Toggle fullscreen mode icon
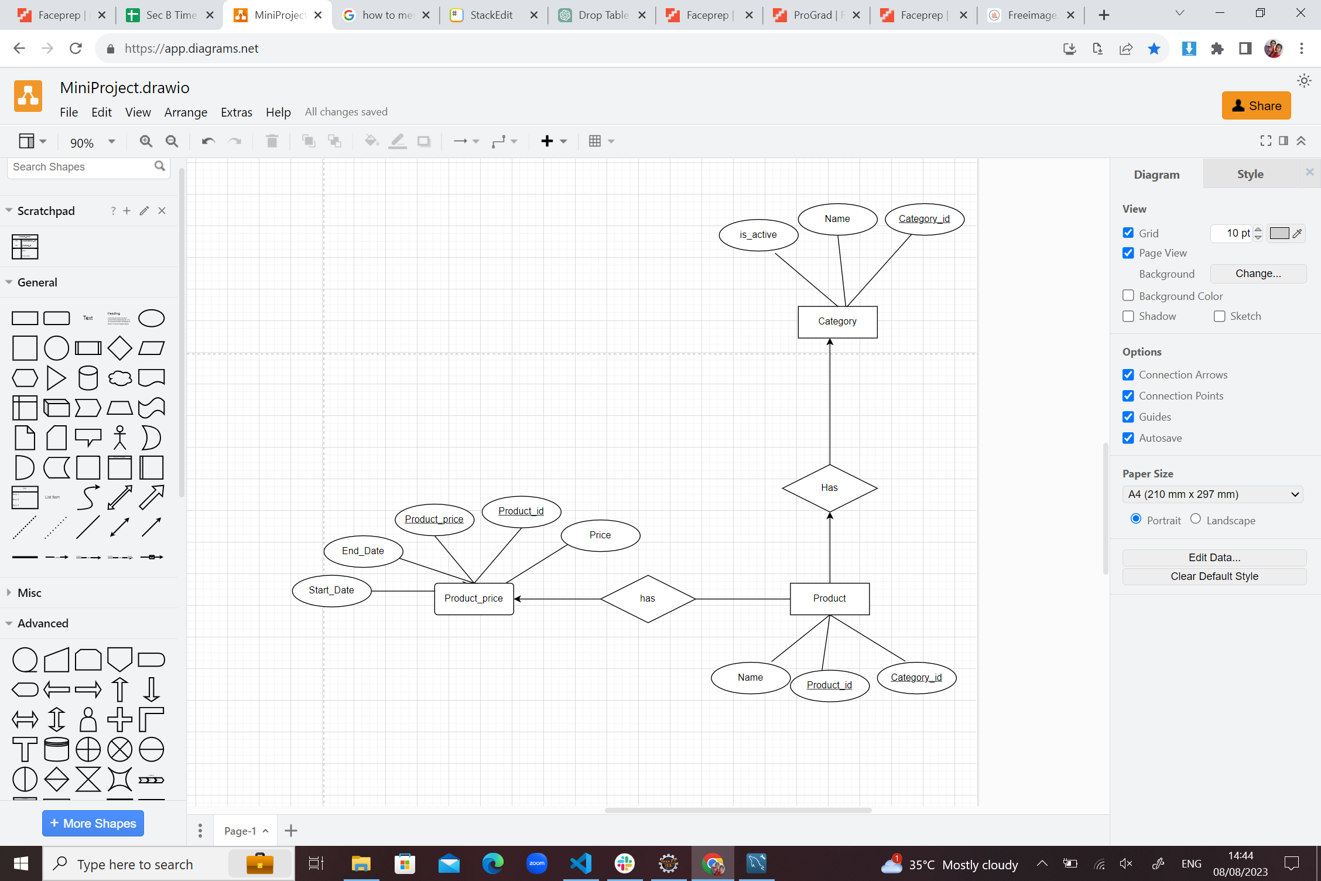The width and height of the screenshot is (1321, 881). pyautogui.click(x=1265, y=141)
